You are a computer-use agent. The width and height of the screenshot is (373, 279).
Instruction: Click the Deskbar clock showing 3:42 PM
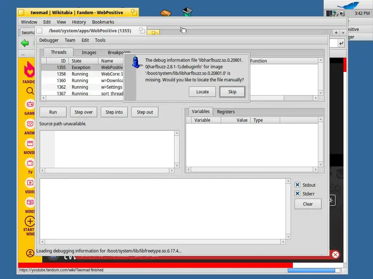click(x=362, y=13)
